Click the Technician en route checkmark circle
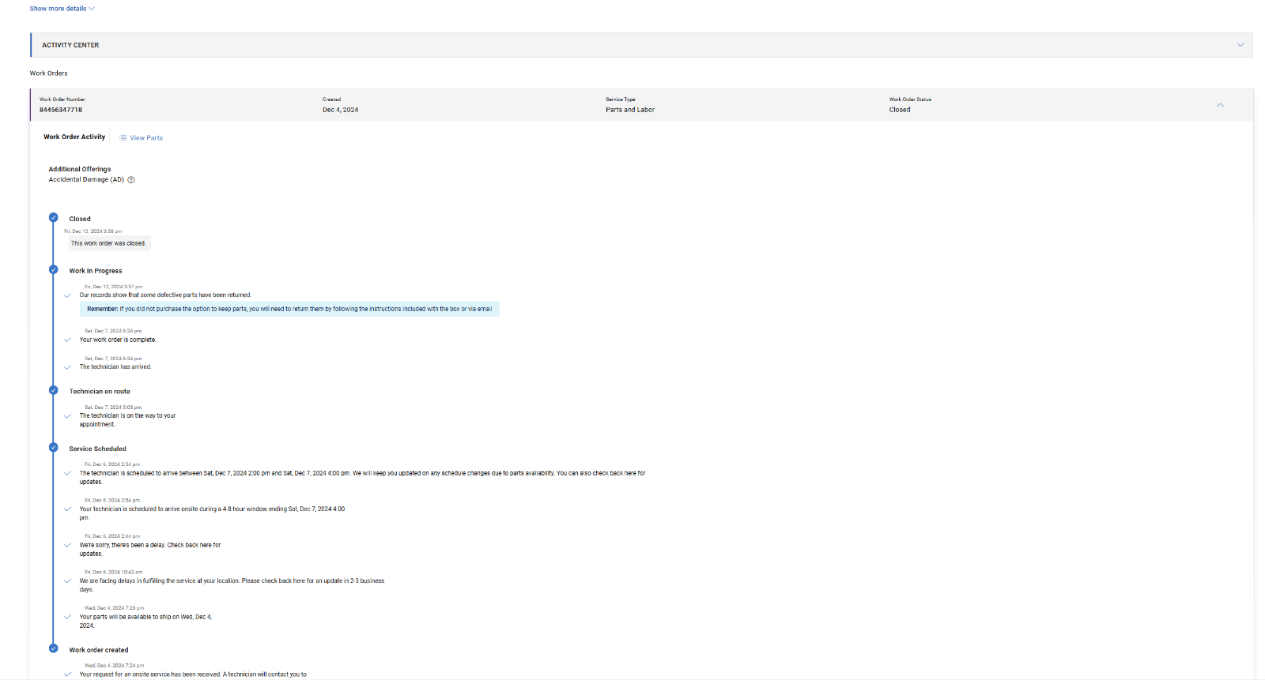This screenshot has height=680, width=1265. [x=53, y=390]
